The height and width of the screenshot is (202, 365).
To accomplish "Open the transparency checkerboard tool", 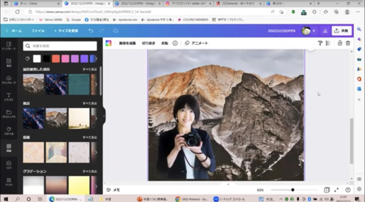I will (328, 43).
